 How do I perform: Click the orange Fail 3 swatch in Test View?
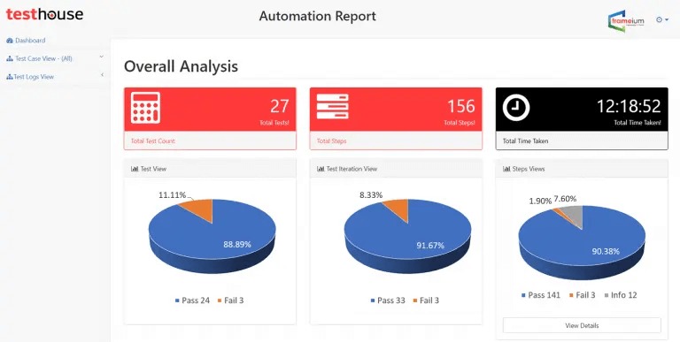(x=220, y=300)
